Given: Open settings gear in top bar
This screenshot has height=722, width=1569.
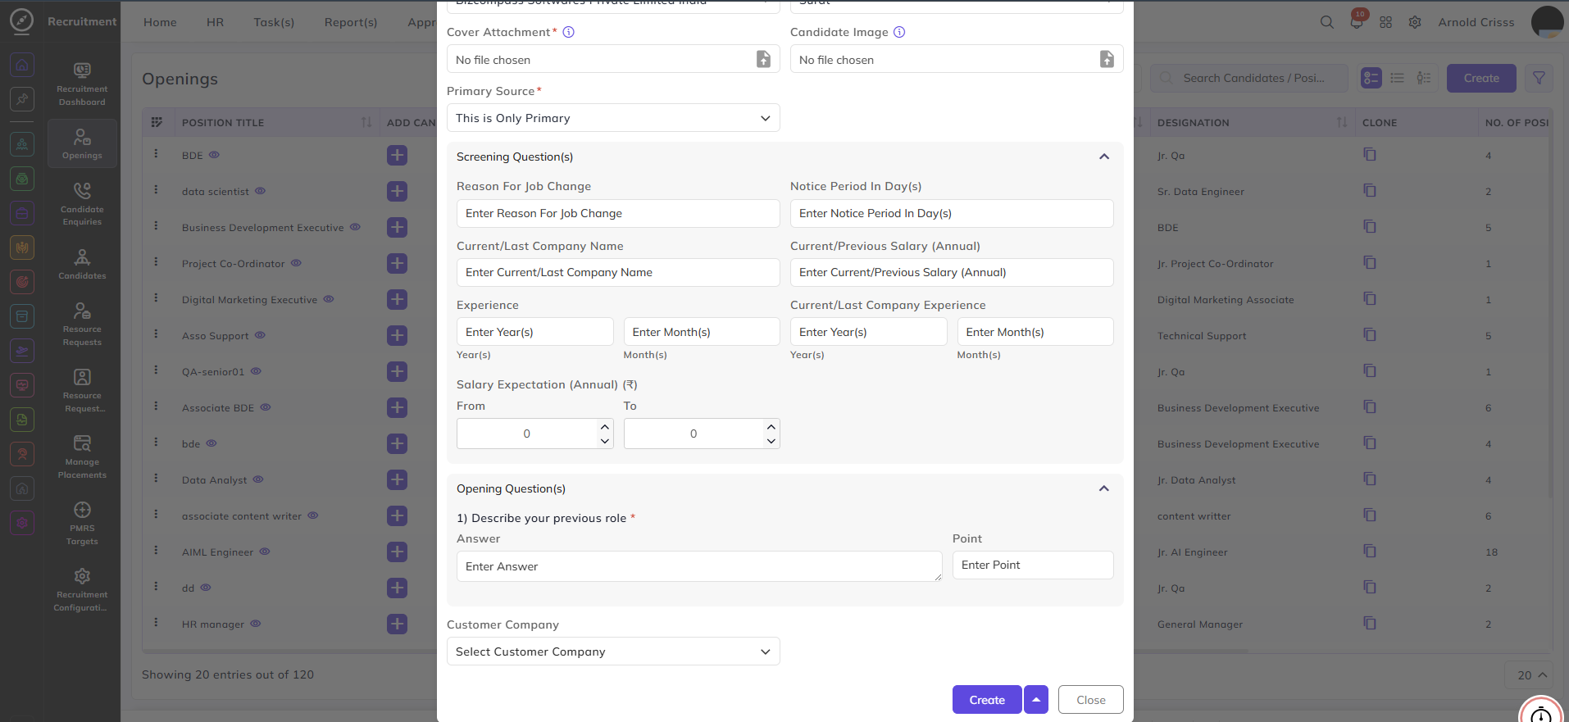Looking at the screenshot, I should coord(1415,22).
